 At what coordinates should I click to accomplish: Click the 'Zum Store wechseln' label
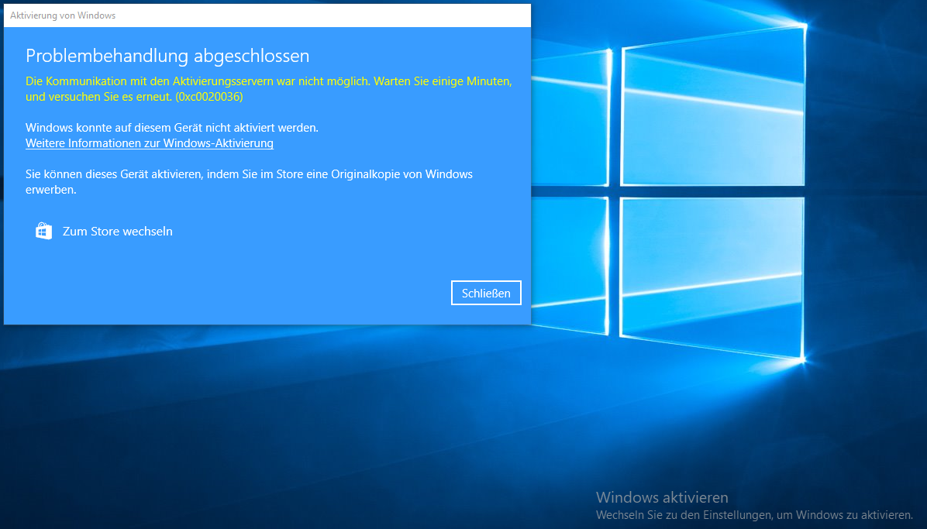118,231
